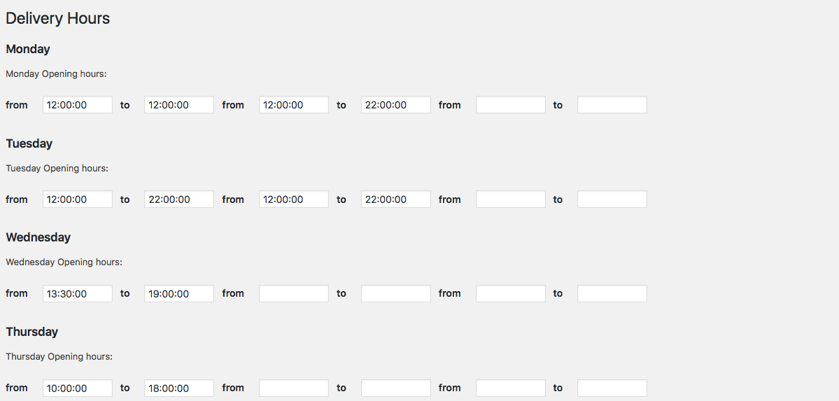Click Monday first 'to' time field
Screen dimensions: 839x401
[179, 105]
